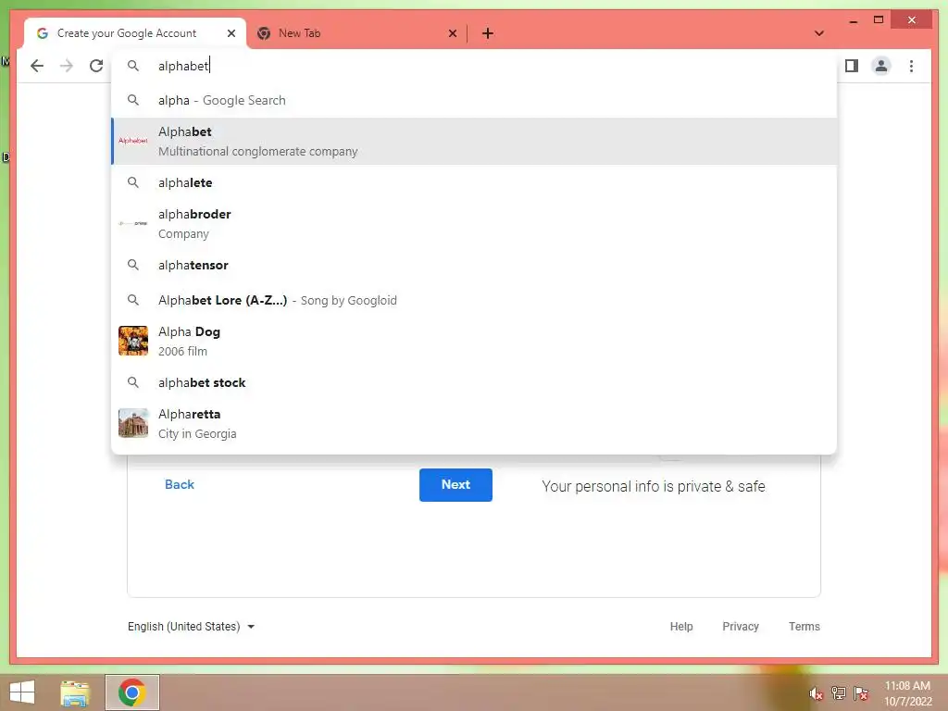Click the search icon beside alphalete
This screenshot has height=711, width=948.
click(133, 182)
